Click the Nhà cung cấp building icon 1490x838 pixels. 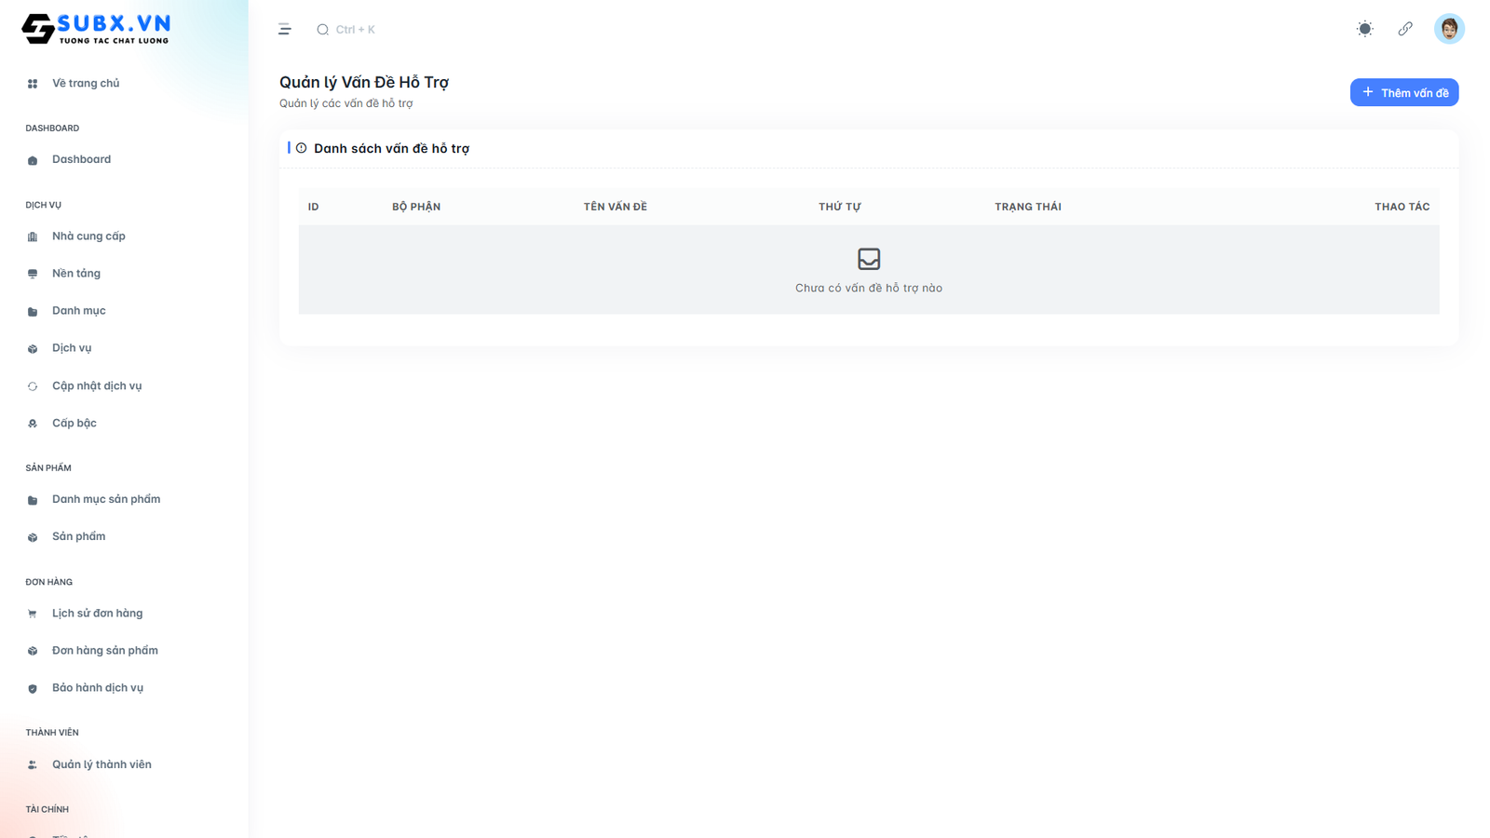coord(33,237)
